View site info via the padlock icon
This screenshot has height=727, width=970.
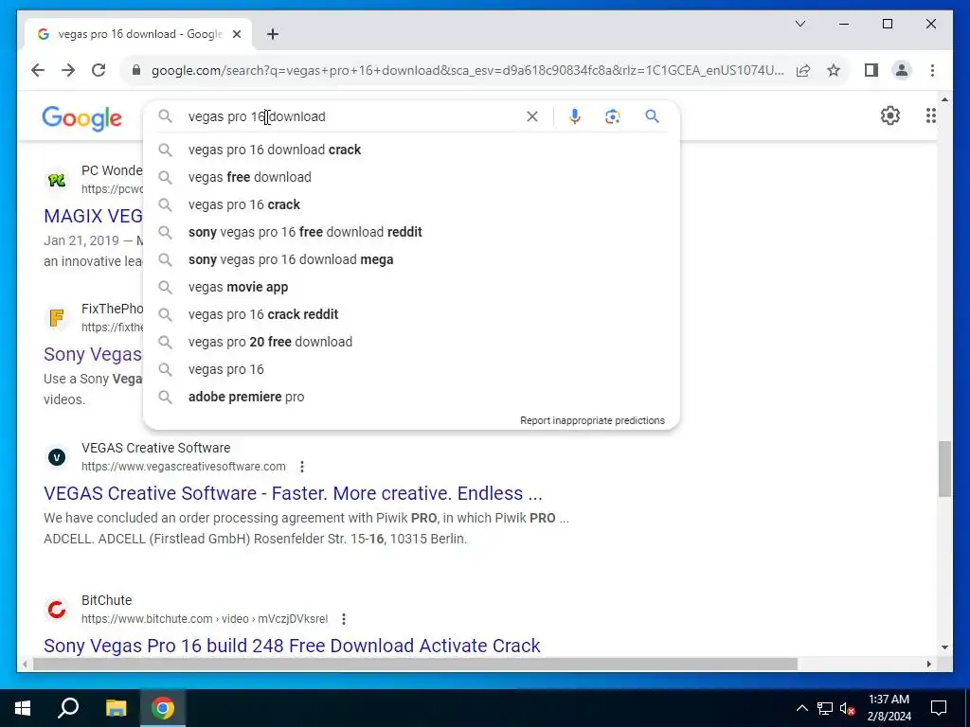click(x=136, y=70)
